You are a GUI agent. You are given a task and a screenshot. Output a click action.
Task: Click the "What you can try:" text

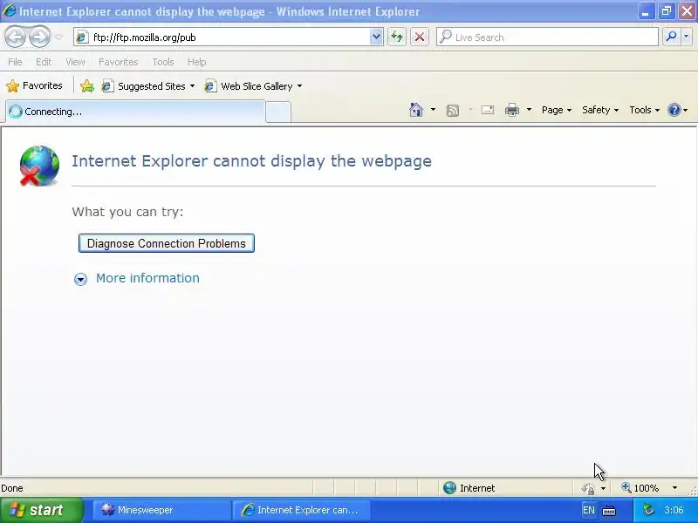coord(127,212)
